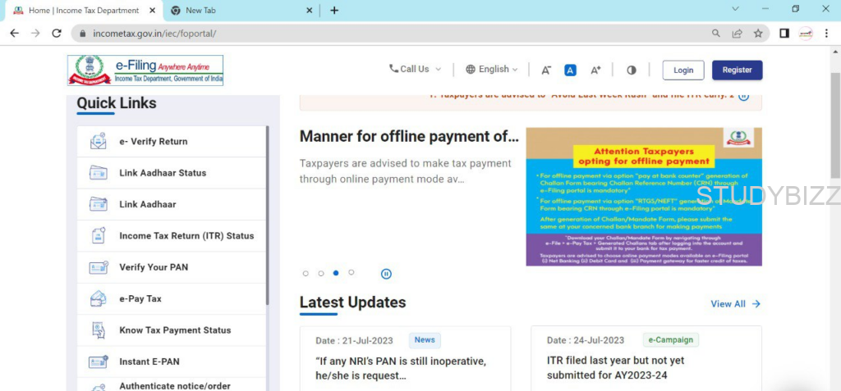Image resolution: width=841 pixels, height=391 pixels.
Task: Click the Login button
Action: click(x=683, y=70)
